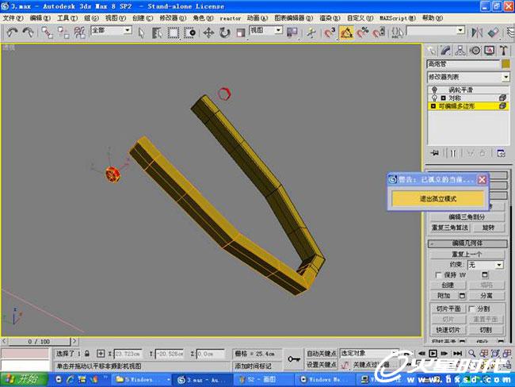Expand the 可编辑多边形 stack entry
515x387 pixels.
click(433, 106)
